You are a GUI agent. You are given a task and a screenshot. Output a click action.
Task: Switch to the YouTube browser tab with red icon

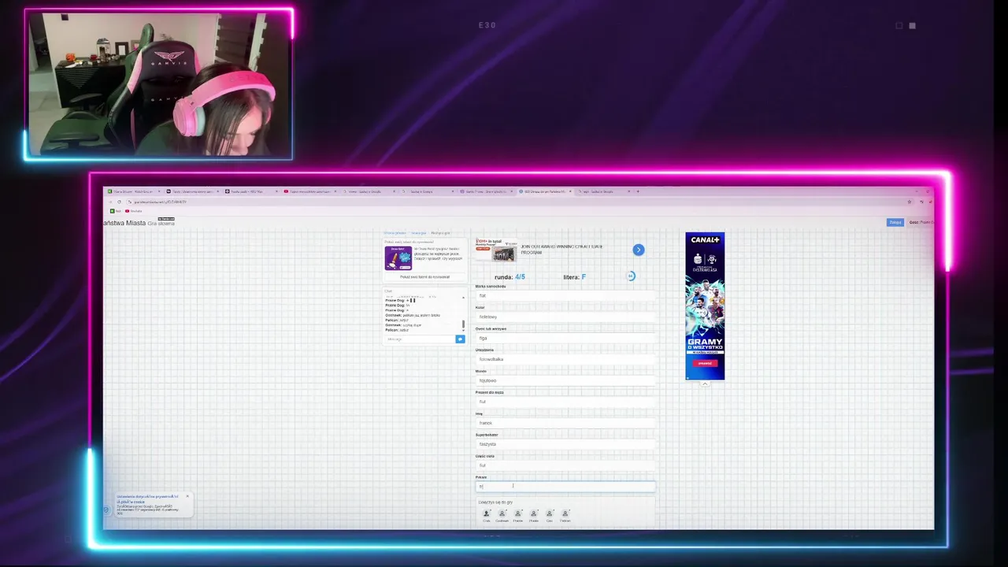tap(311, 191)
